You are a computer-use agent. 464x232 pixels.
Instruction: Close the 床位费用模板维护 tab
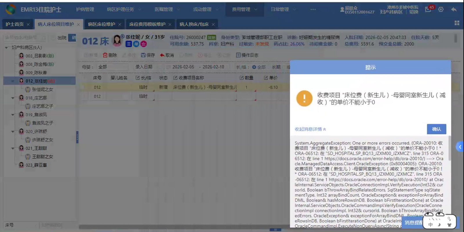pyautogui.click(x=170, y=24)
